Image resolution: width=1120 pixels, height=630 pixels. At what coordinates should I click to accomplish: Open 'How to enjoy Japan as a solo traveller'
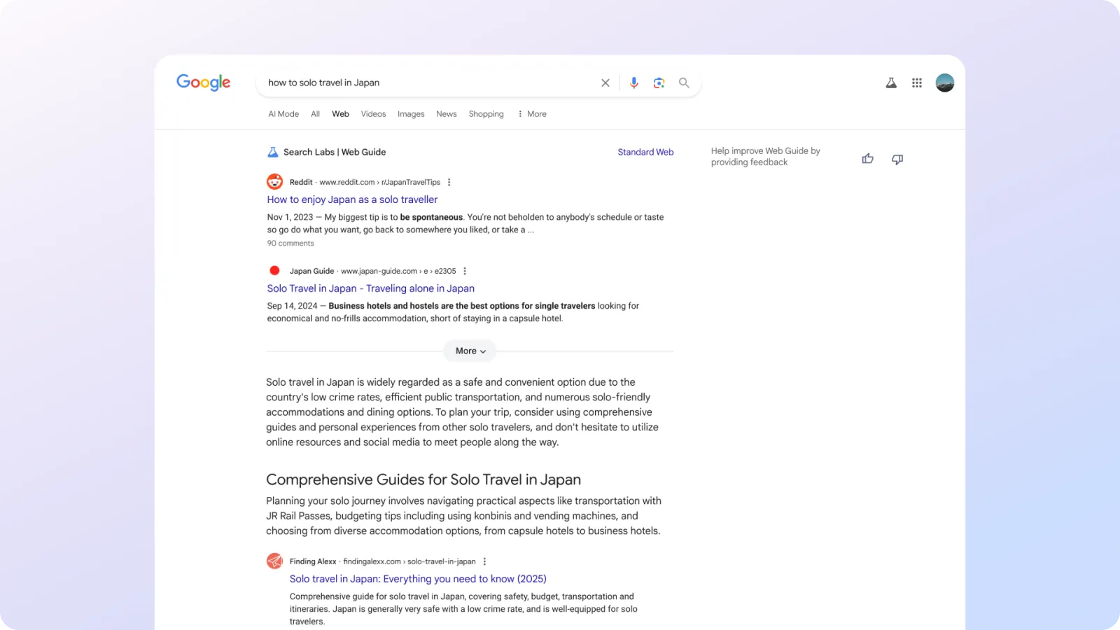pyautogui.click(x=352, y=199)
